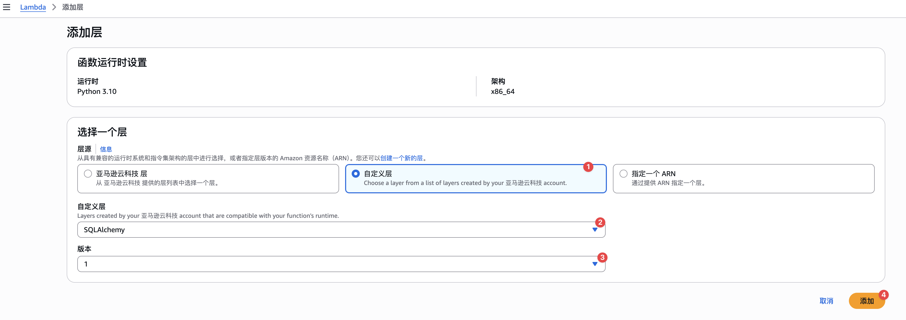Click the 自定义层 option description text
Viewport: 906px width, 320px height.
(465, 183)
